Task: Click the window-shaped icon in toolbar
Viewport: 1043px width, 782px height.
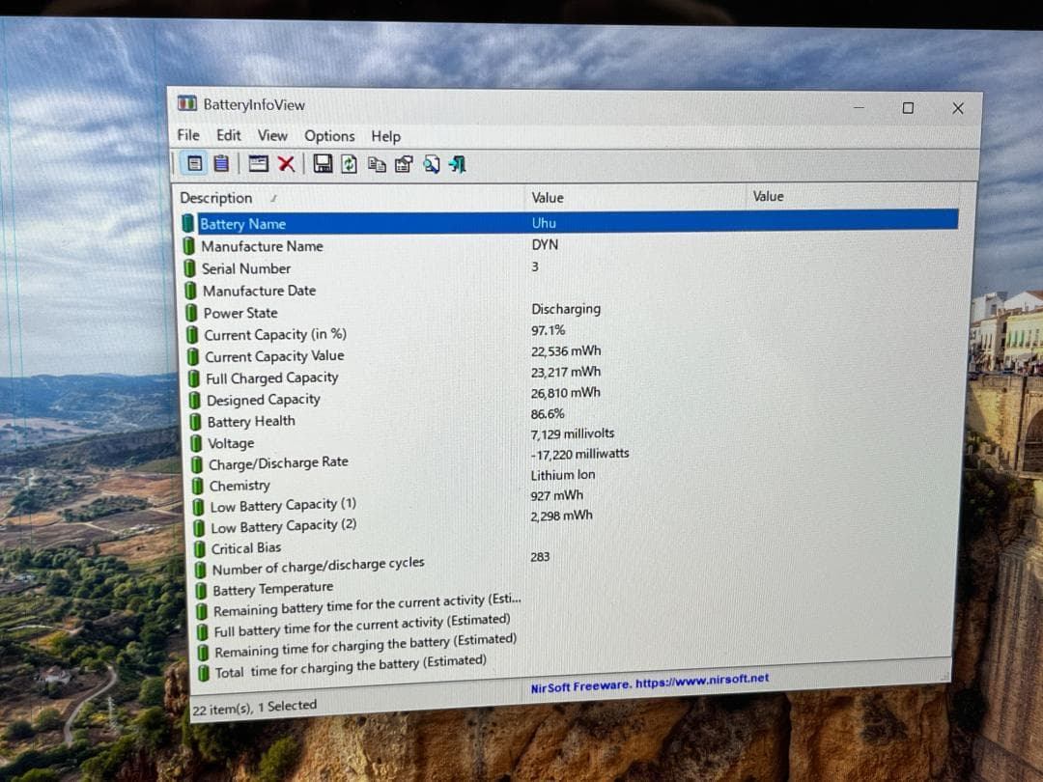Action: point(258,164)
